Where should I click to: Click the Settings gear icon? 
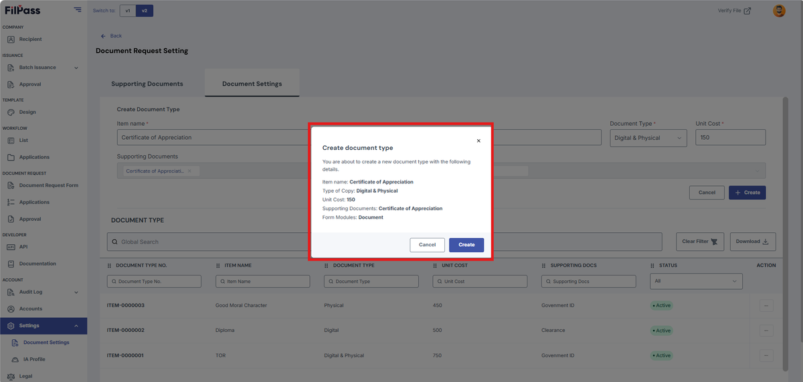(x=11, y=326)
